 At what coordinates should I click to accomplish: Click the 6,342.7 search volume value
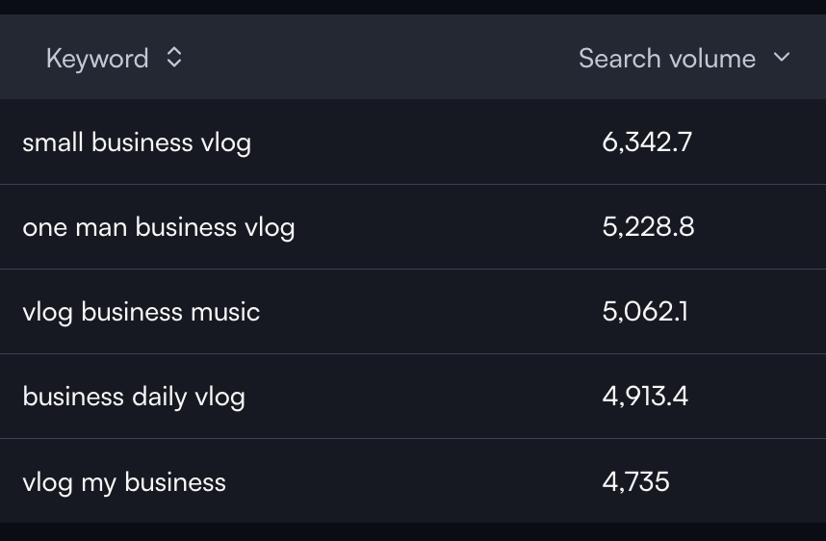click(x=647, y=142)
